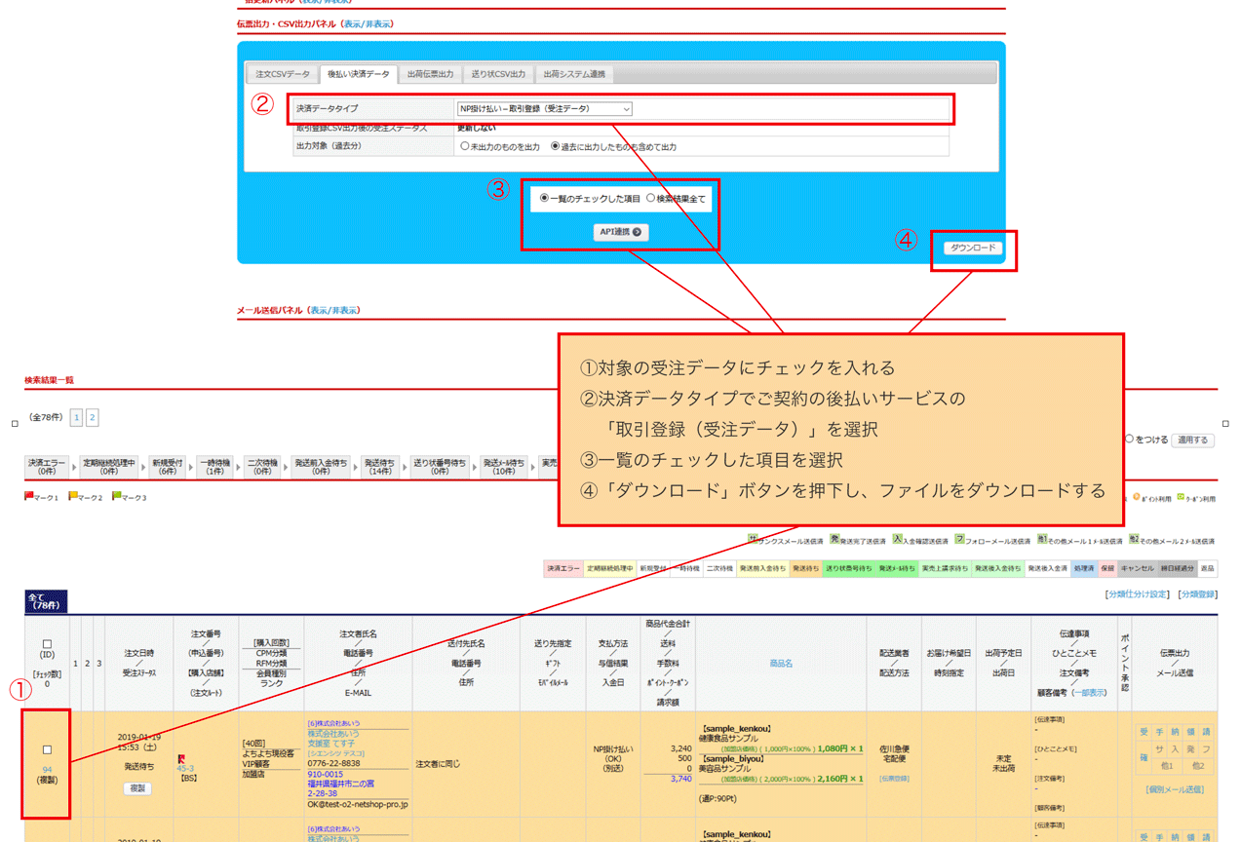Click the 発 shipping-complete mail legend icon
Image resolution: width=1241 pixels, height=842 pixels.
pos(834,539)
